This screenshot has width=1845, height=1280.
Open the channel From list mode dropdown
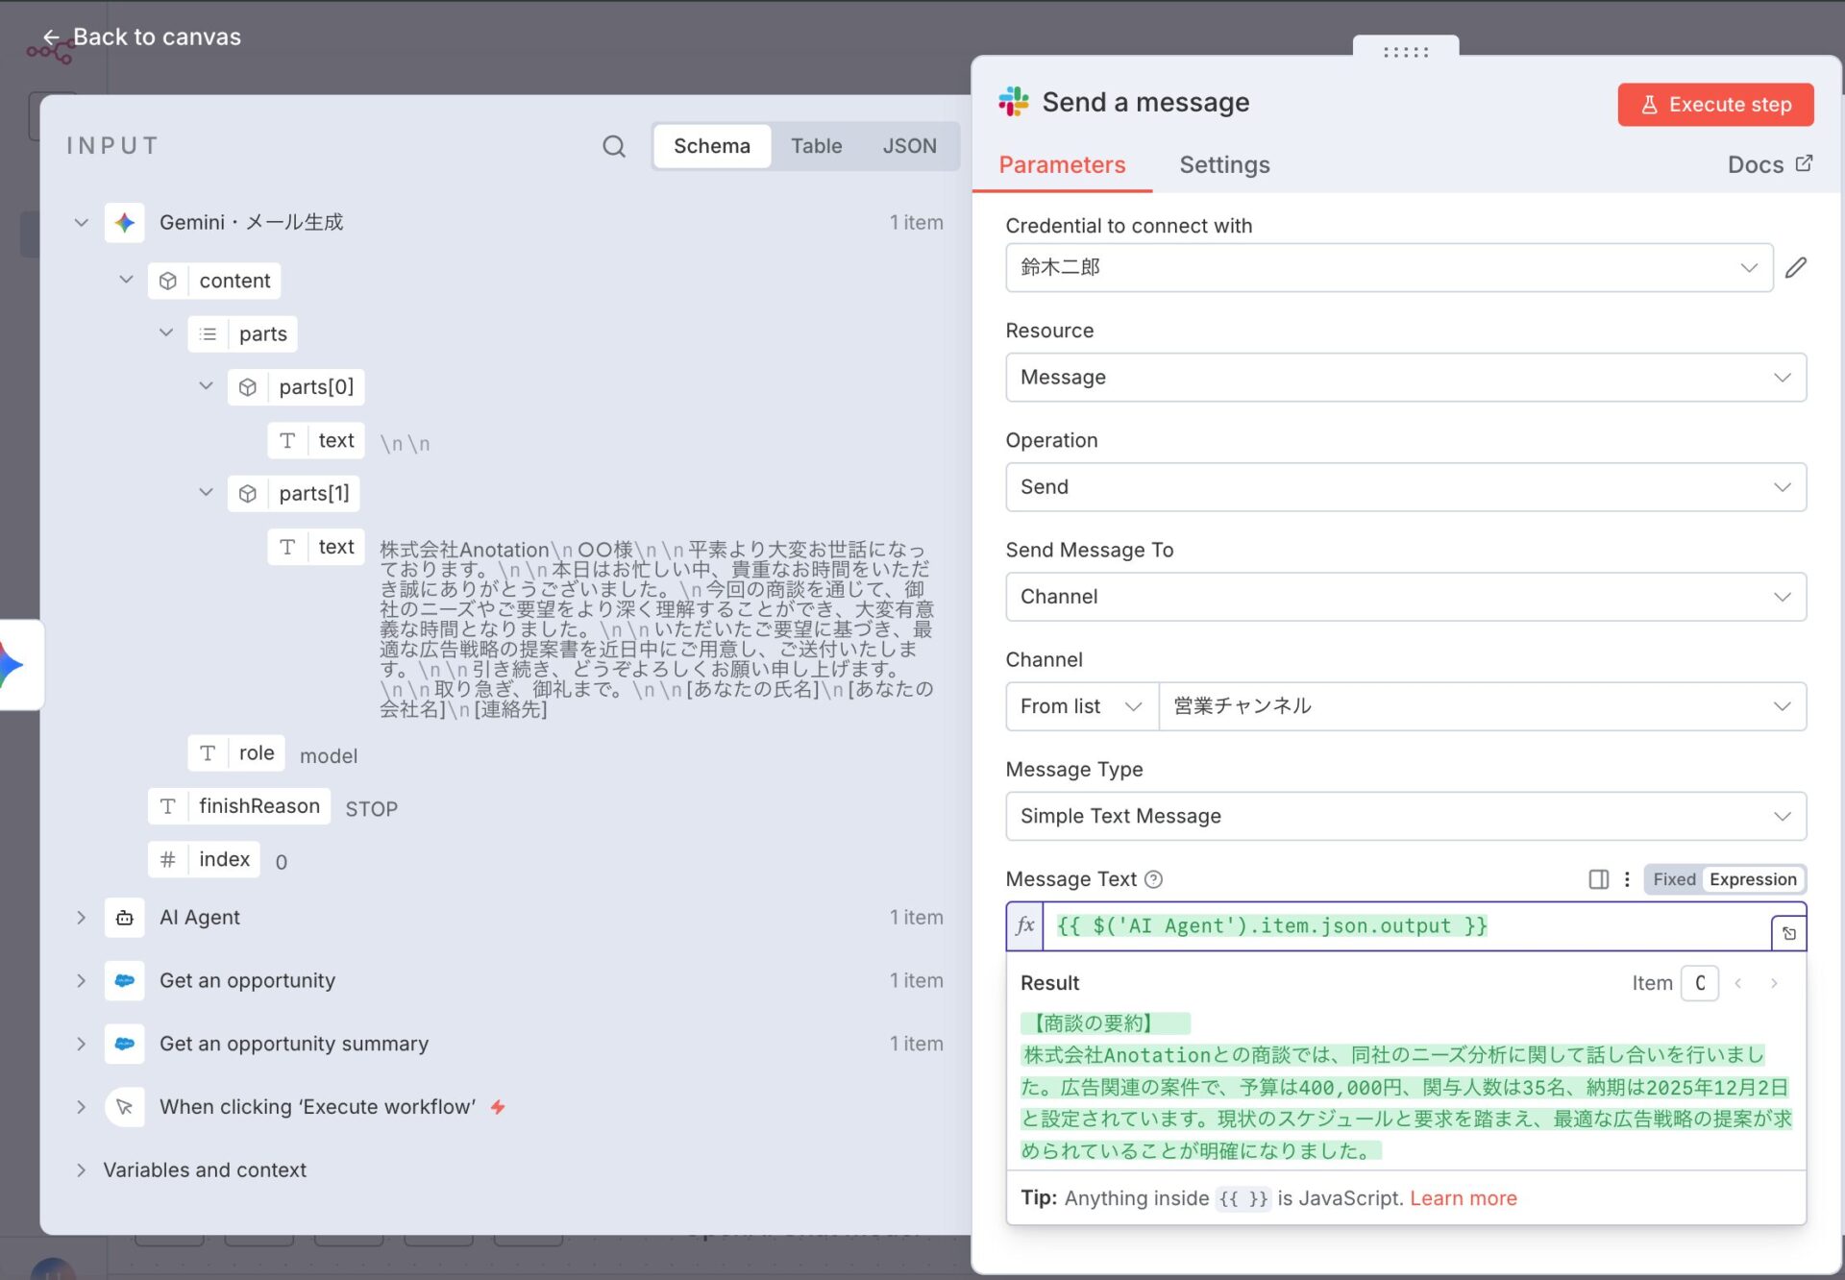1081,706
